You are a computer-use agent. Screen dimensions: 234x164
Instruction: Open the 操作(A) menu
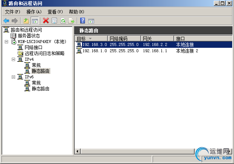click(34, 12)
